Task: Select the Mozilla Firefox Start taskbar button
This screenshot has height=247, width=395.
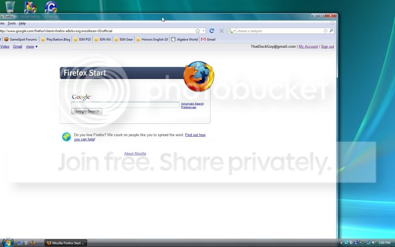Action: (66, 243)
